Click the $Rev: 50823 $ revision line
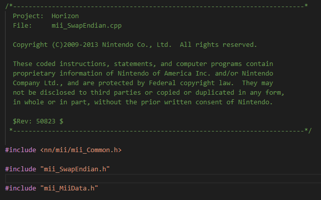This screenshot has height=200, width=321. (38, 121)
